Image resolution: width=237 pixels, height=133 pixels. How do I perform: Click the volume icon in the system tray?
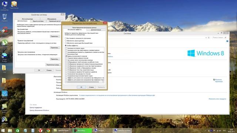point(220,130)
